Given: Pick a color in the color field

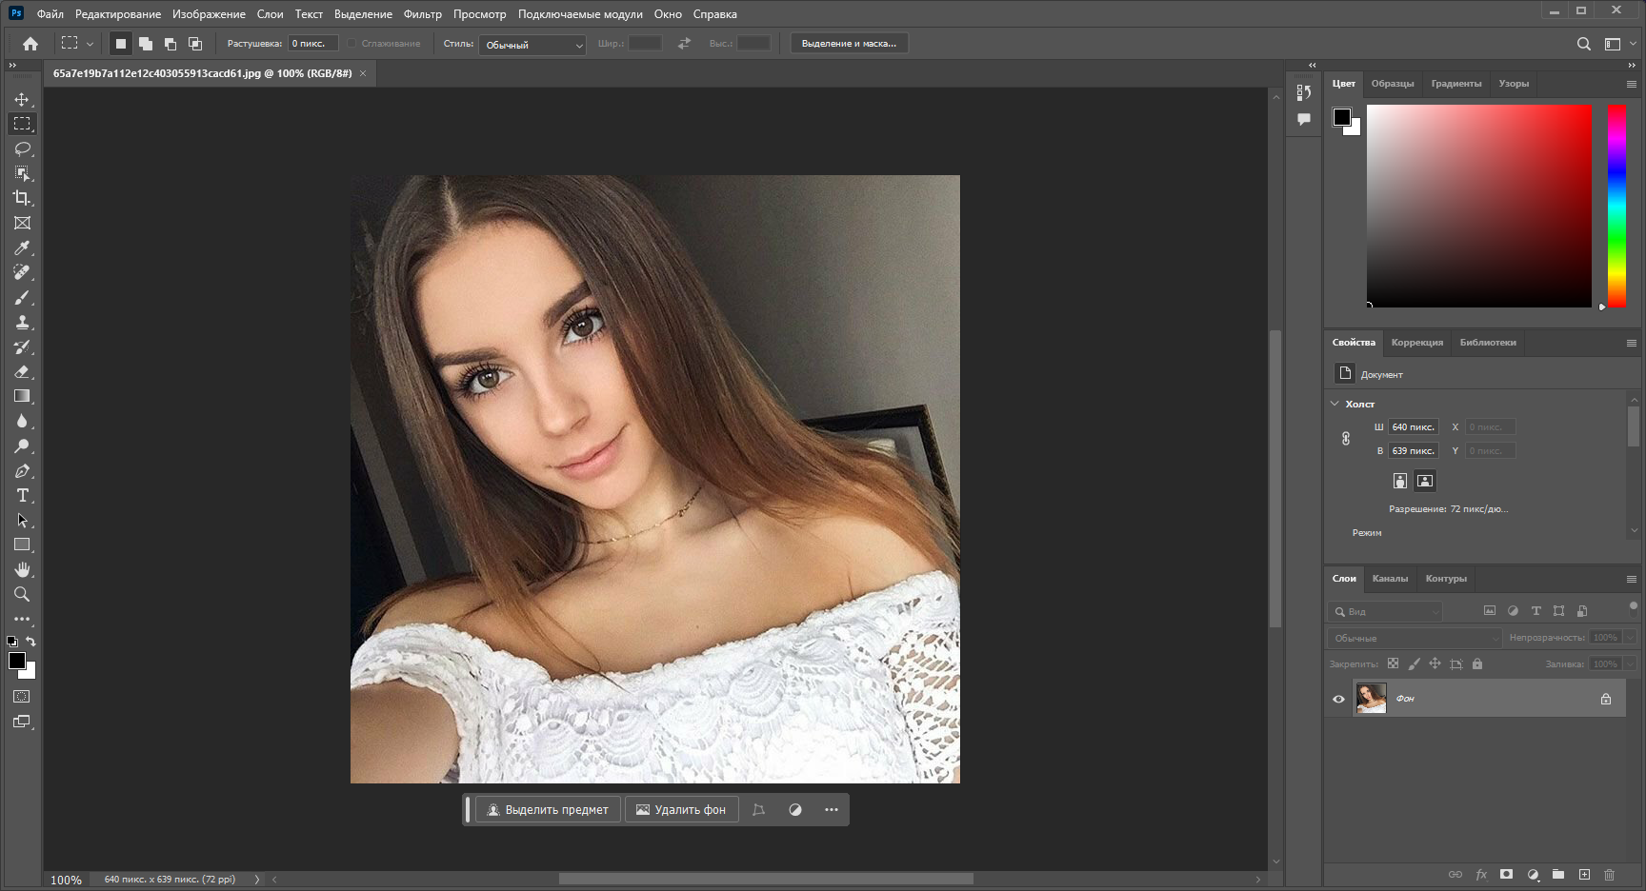Looking at the screenshot, I should click(1479, 206).
